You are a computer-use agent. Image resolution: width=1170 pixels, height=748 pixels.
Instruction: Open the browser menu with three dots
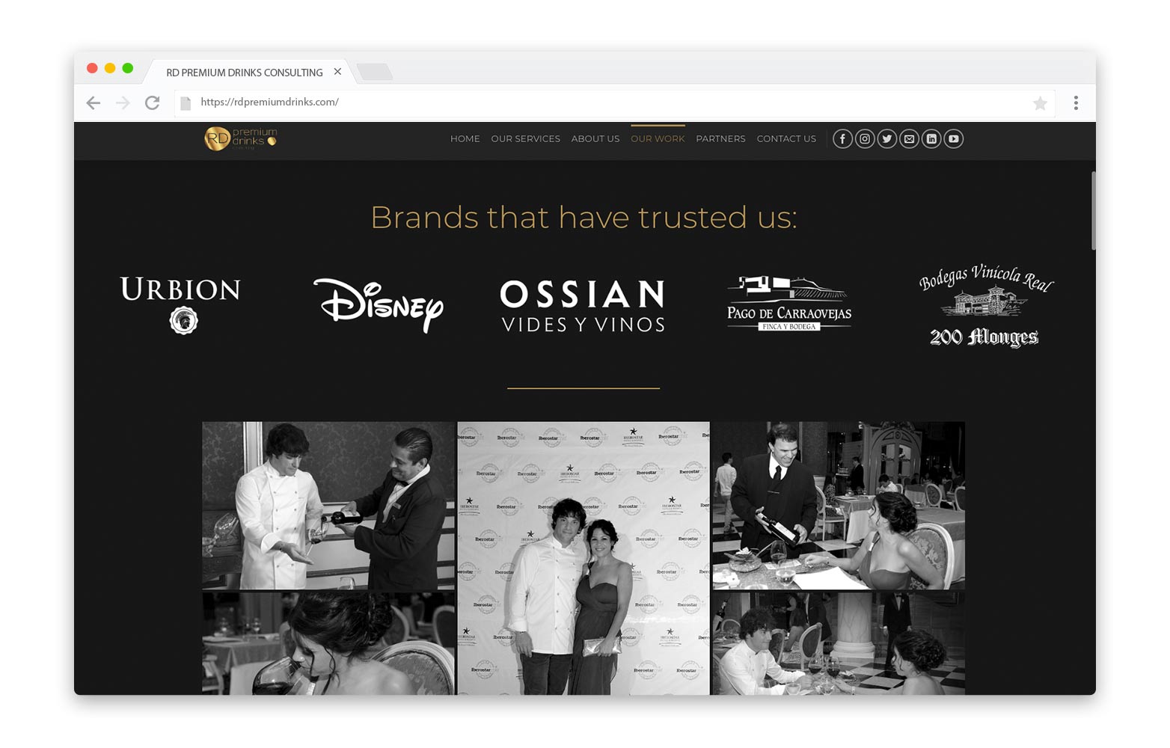(x=1076, y=102)
